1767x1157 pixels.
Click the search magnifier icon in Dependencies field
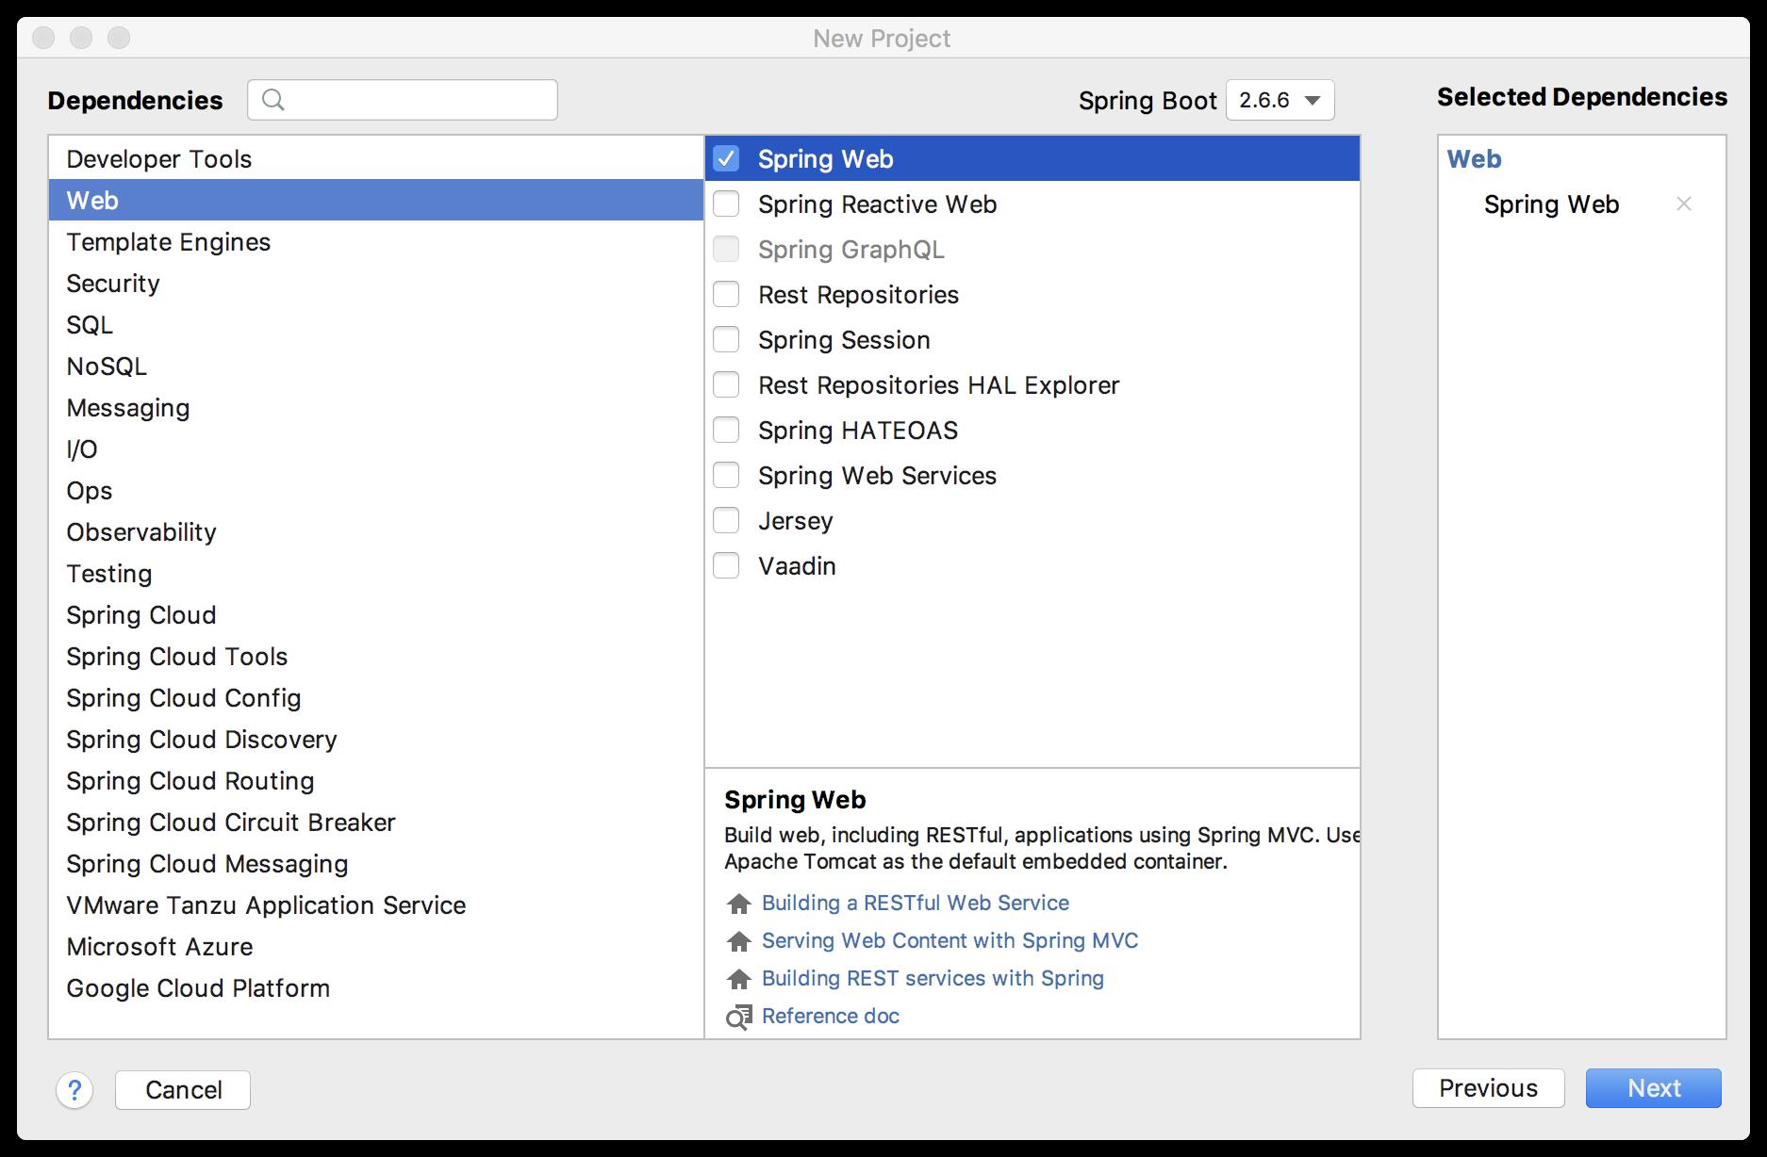click(272, 99)
